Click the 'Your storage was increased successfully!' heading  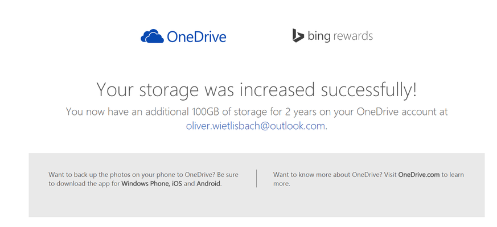point(256,89)
